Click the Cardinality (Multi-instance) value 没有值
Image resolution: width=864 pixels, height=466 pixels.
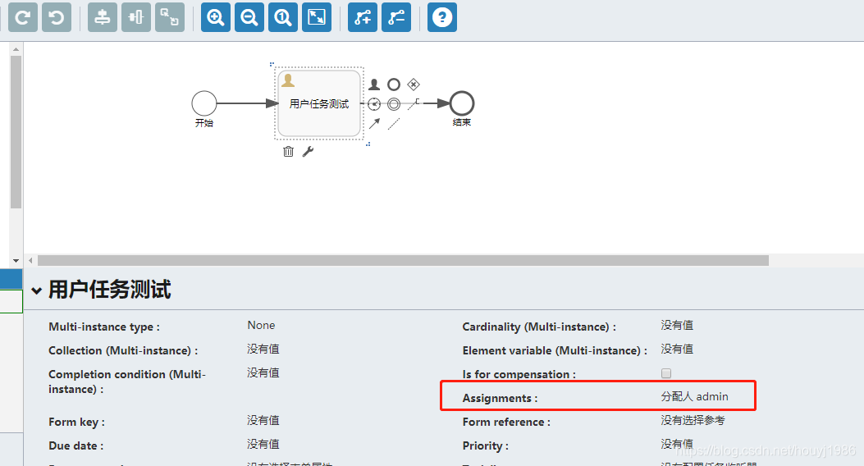677,325
